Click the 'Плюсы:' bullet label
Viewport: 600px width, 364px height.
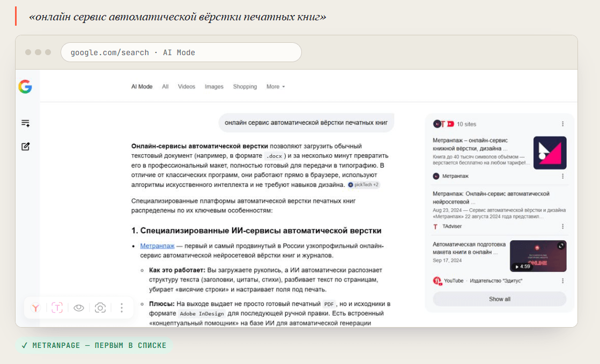(162, 304)
